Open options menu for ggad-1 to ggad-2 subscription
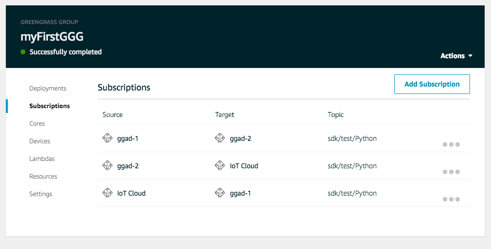This screenshot has width=491, height=249. [451, 145]
